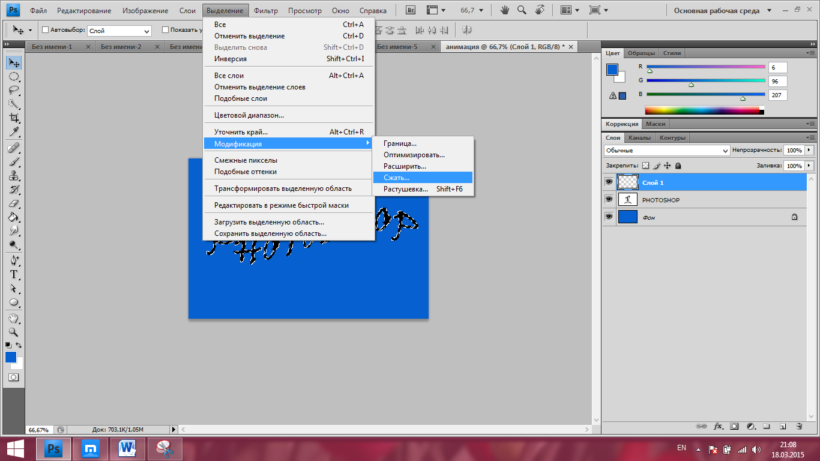Image resolution: width=820 pixels, height=461 pixels.
Task: Select the Lasso tool
Action: pyautogui.click(x=14, y=91)
